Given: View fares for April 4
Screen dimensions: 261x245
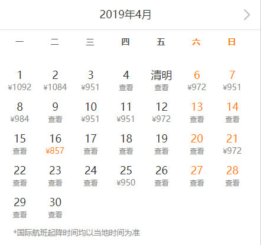Looking at the screenshot, I should (x=126, y=81).
